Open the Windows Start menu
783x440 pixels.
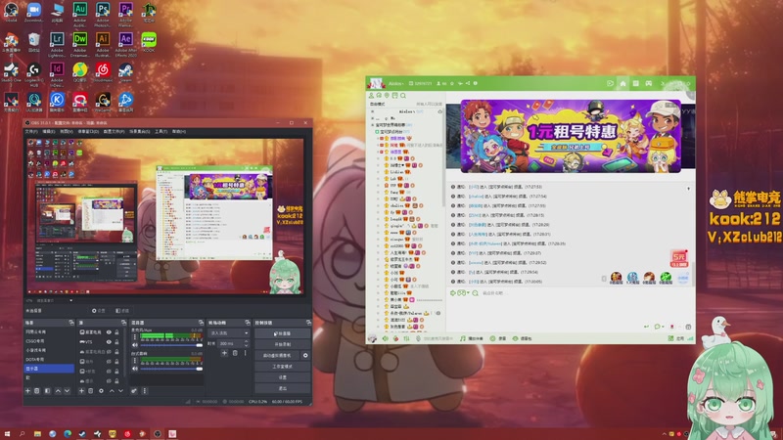[x=7, y=434]
